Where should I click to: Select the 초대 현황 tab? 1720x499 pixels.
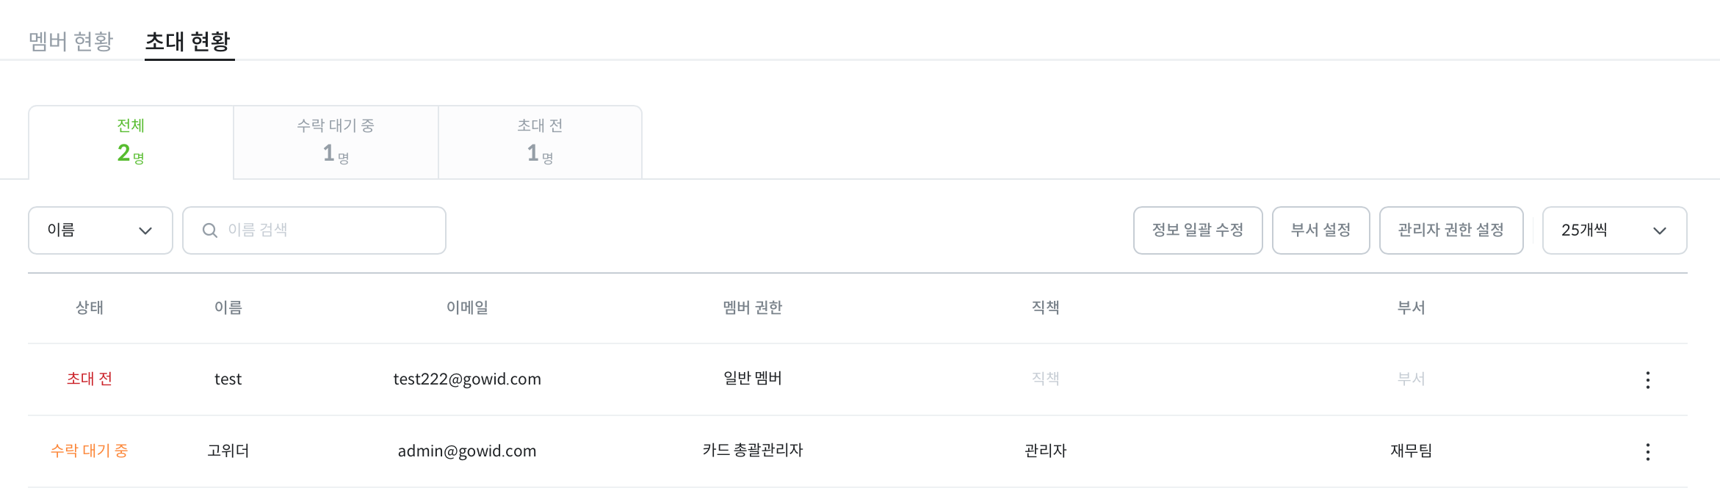coord(188,41)
